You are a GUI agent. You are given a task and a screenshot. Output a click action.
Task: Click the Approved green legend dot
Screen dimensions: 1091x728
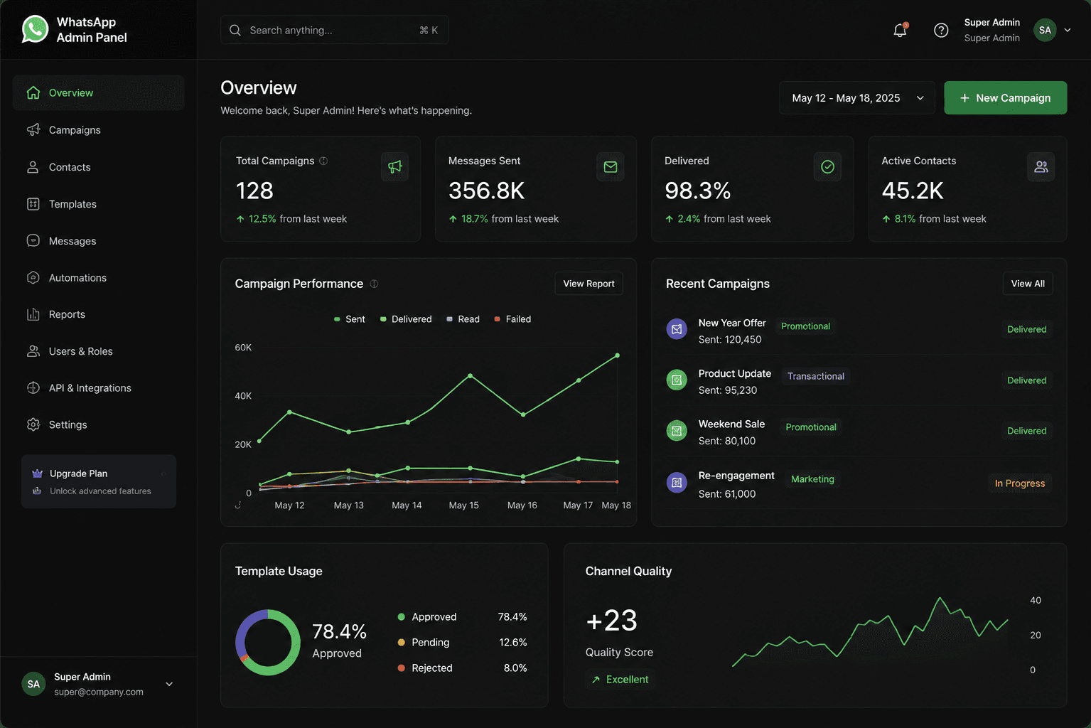pyautogui.click(x=401, y=617)
